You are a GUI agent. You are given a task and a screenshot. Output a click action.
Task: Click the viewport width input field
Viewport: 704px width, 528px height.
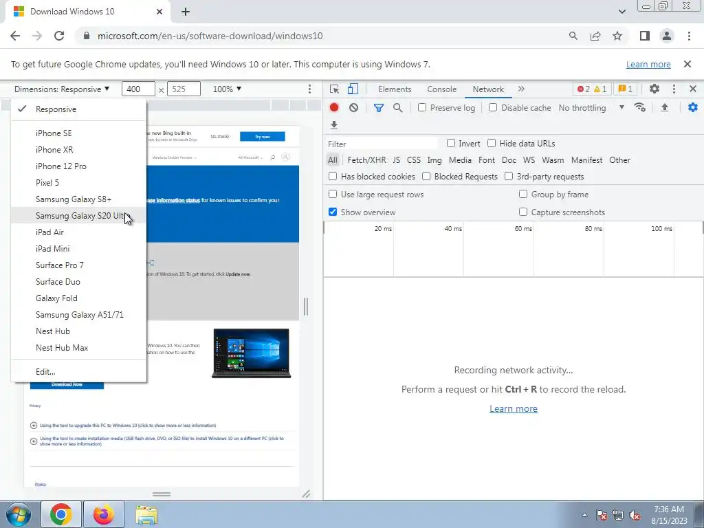(x=138, y=89)
